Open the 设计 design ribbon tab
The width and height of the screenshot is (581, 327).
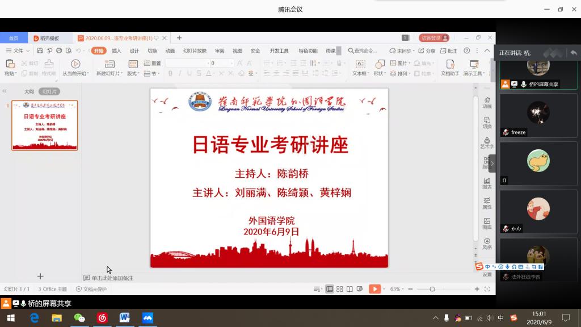click(x=134, y=51)
